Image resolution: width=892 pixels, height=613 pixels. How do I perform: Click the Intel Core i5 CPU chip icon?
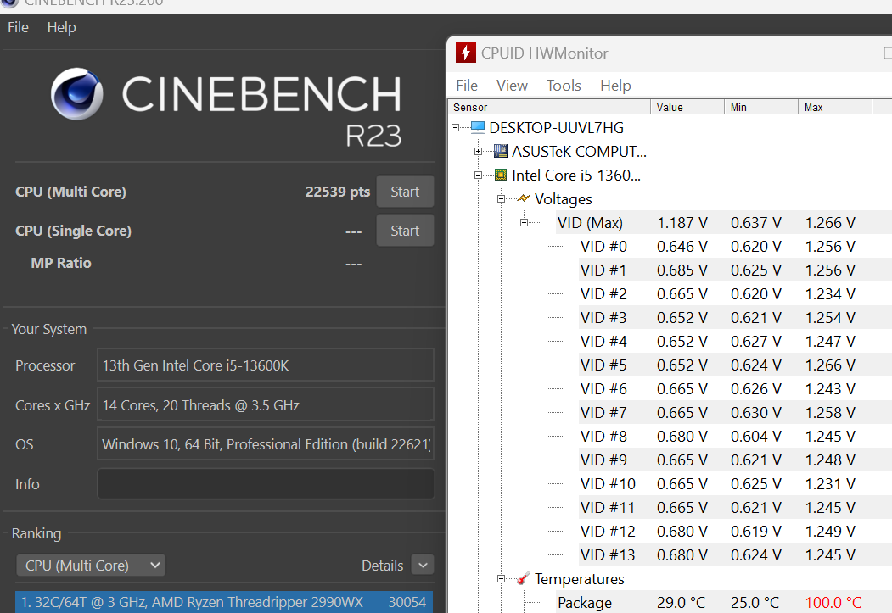(x=501, y=175)
